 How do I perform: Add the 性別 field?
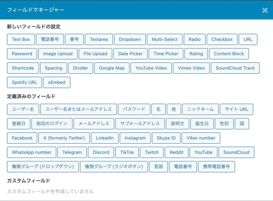pos(224,124)
